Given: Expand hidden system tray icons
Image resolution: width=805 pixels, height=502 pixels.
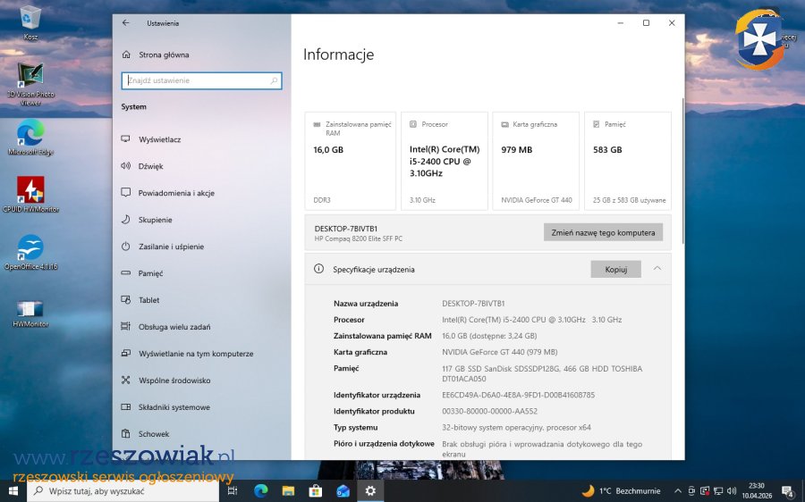Looking at the screenshot, I should (x=678, y=491).
